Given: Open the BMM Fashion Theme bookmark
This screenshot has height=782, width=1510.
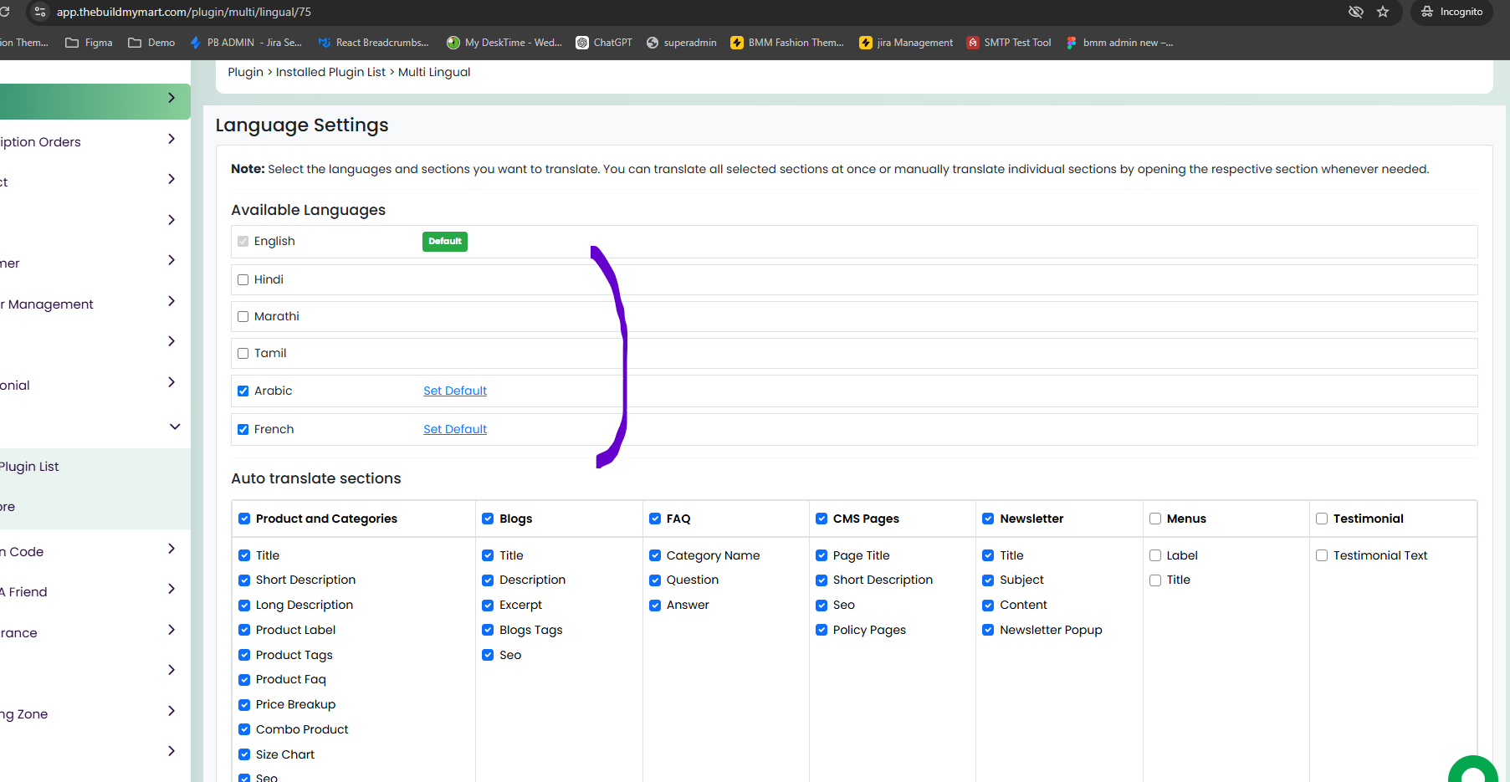Looking at the screenshot, I should tap(787, 43).
